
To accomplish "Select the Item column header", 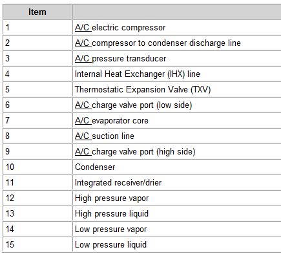I will tap(37, 12).
